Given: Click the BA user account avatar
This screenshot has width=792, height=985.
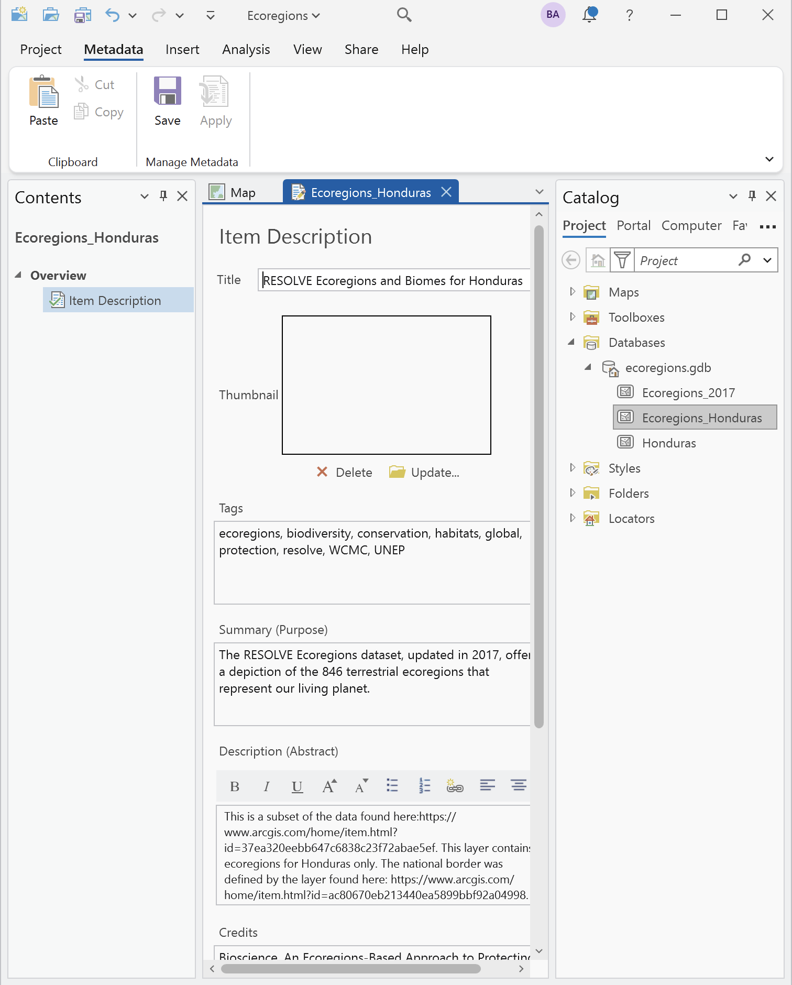Looking at the screenshot, I should 553,15.
